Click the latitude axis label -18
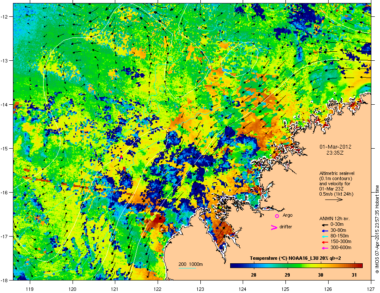 5,280
